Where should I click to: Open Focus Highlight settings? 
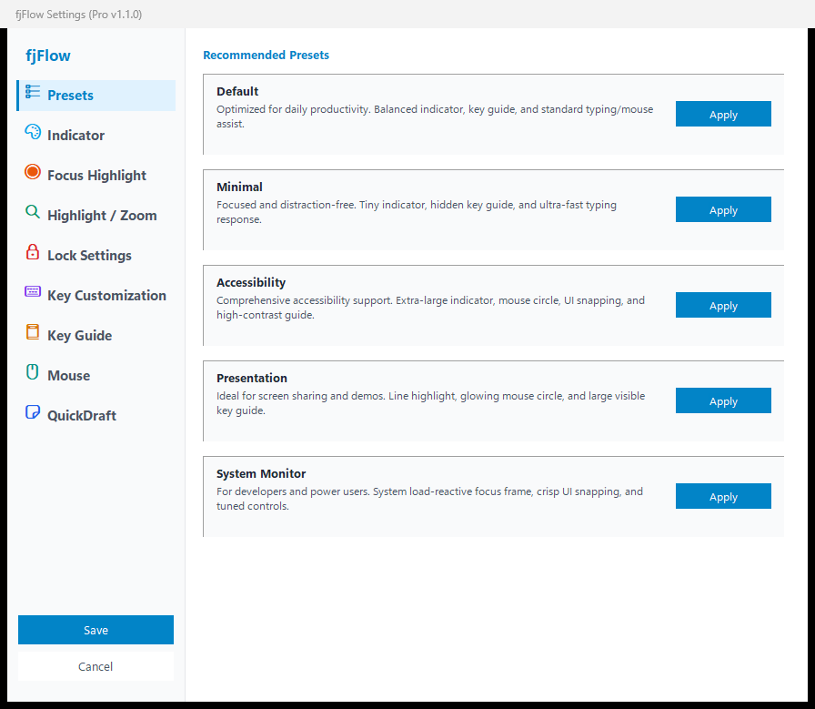tap(96, 176)
